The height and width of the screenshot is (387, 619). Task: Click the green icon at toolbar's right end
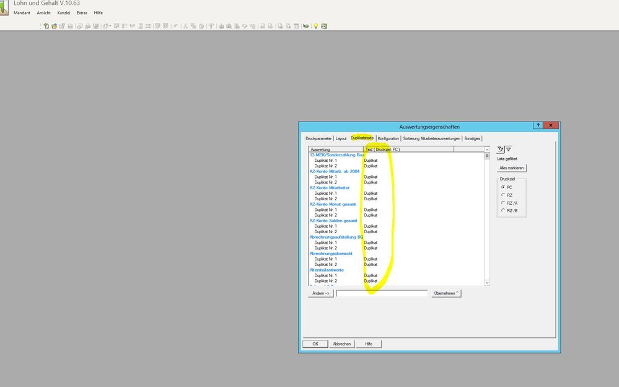click(323, 26)
